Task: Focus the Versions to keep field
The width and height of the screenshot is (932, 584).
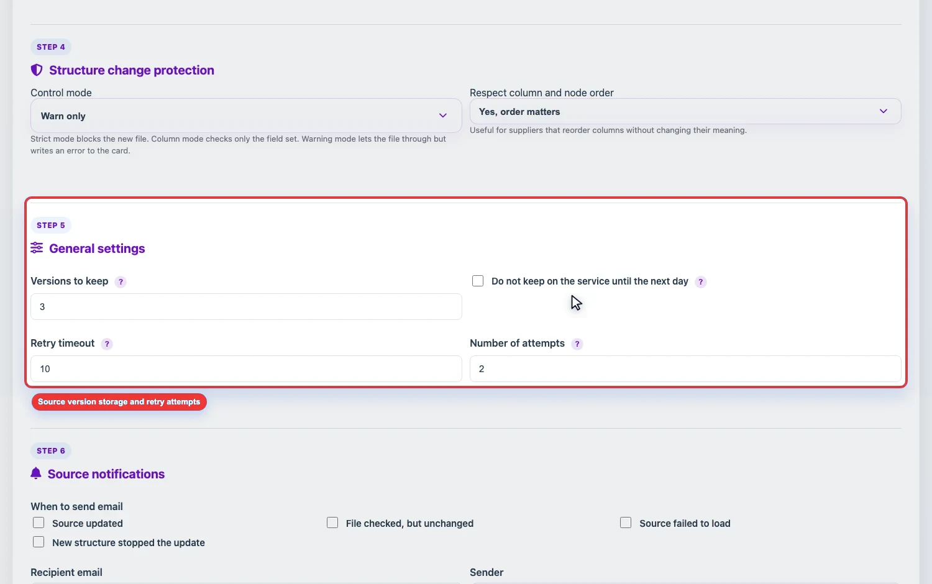Action: click(x=246, y=306)
